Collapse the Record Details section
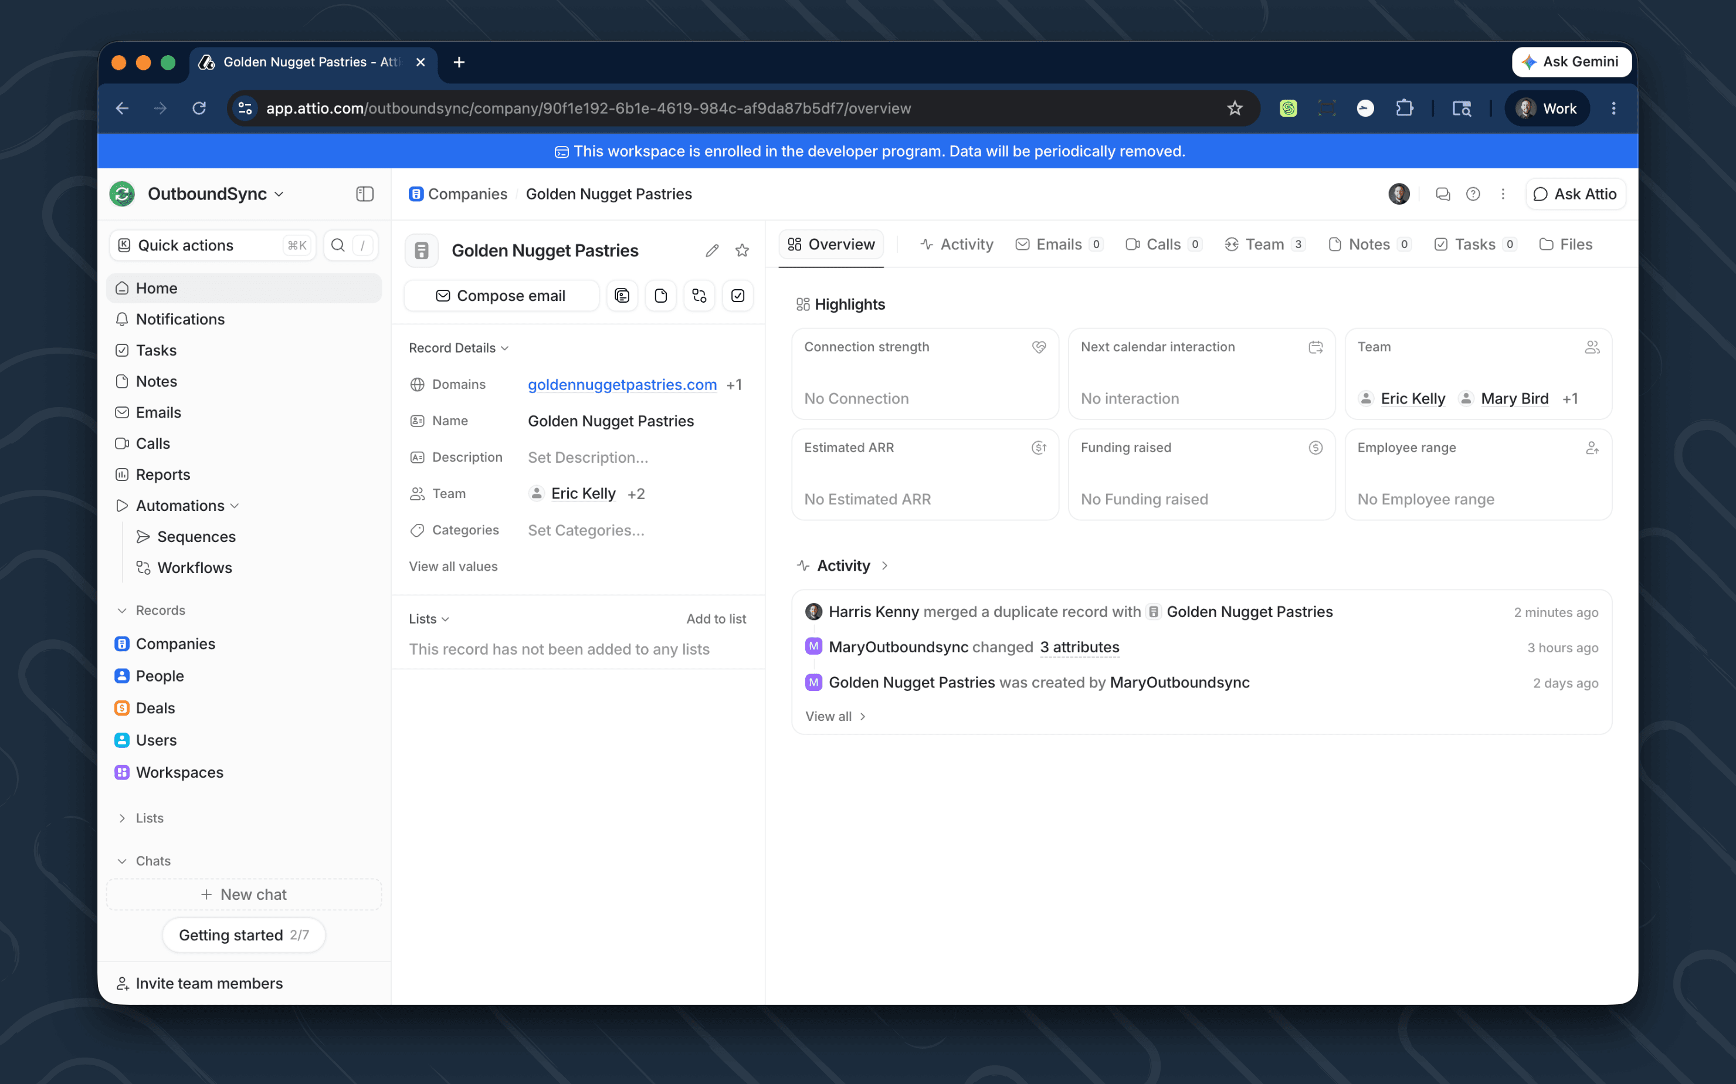 click(459, 348)
